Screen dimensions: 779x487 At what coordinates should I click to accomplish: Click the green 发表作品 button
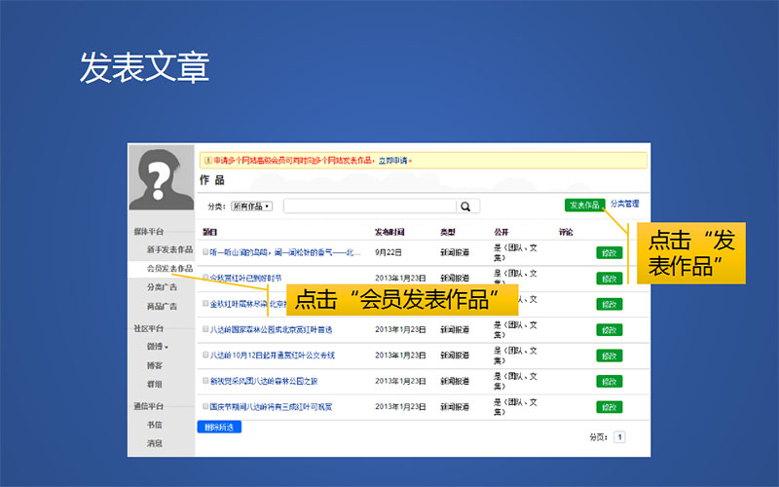click(x=584, y=206)
